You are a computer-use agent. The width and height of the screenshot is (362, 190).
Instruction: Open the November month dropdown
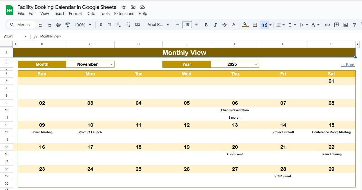click(x=111, y=64)
